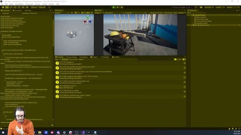Image resolution: width=241 pixels, height=135 pixels.
Task: Click the Step frame button
Action: click(x=122, y=7)
